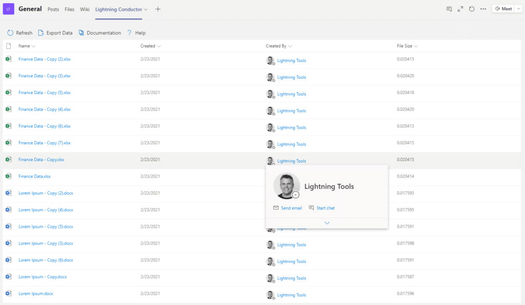The width and height of the screenshot is (525, 305).
Task: Click Excel icon for Finance Data - Copy (3).xlsx
Action: [8, 76]
